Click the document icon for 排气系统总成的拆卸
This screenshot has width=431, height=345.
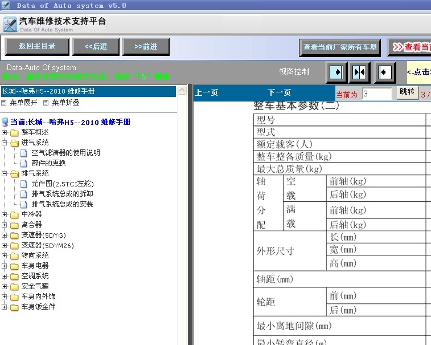(x=24, y=194)
